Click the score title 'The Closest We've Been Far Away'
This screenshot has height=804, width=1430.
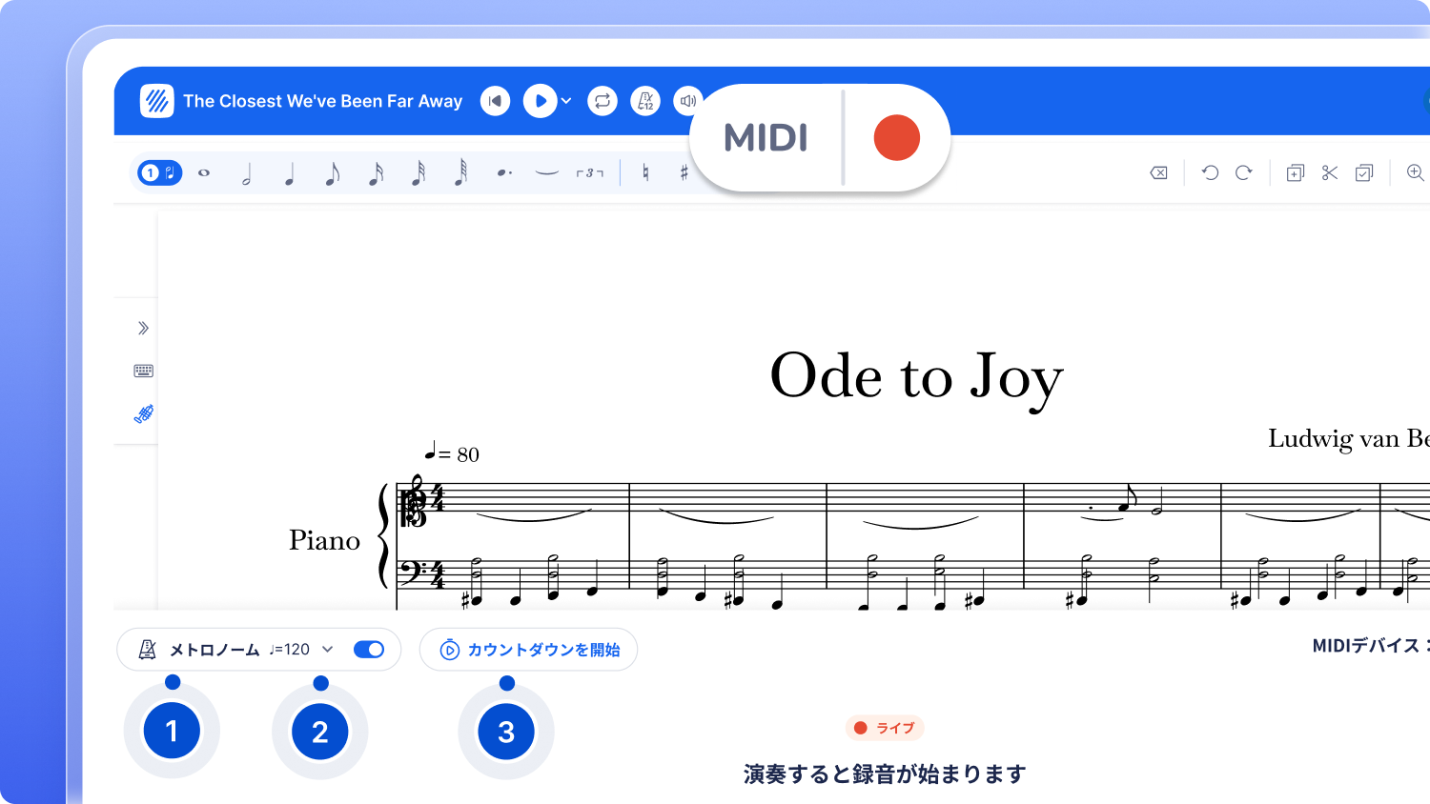pos(322,101)
